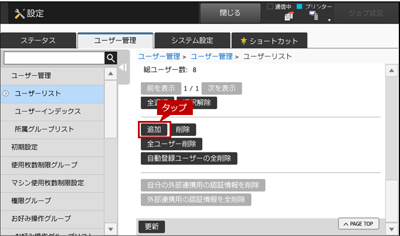Select ユーザーリスト in the sidebar
The image size is (400, 236).
[x=53, y=94]
